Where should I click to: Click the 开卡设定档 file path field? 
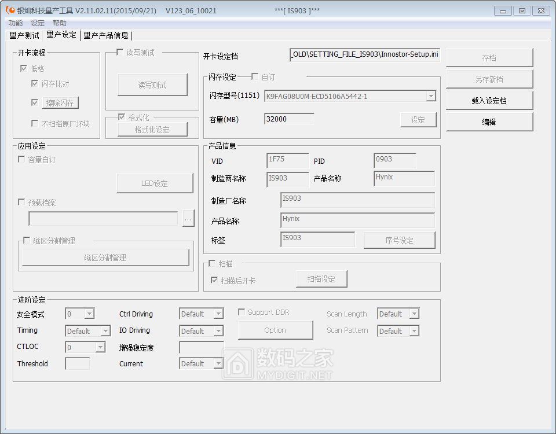click(364, 54)
